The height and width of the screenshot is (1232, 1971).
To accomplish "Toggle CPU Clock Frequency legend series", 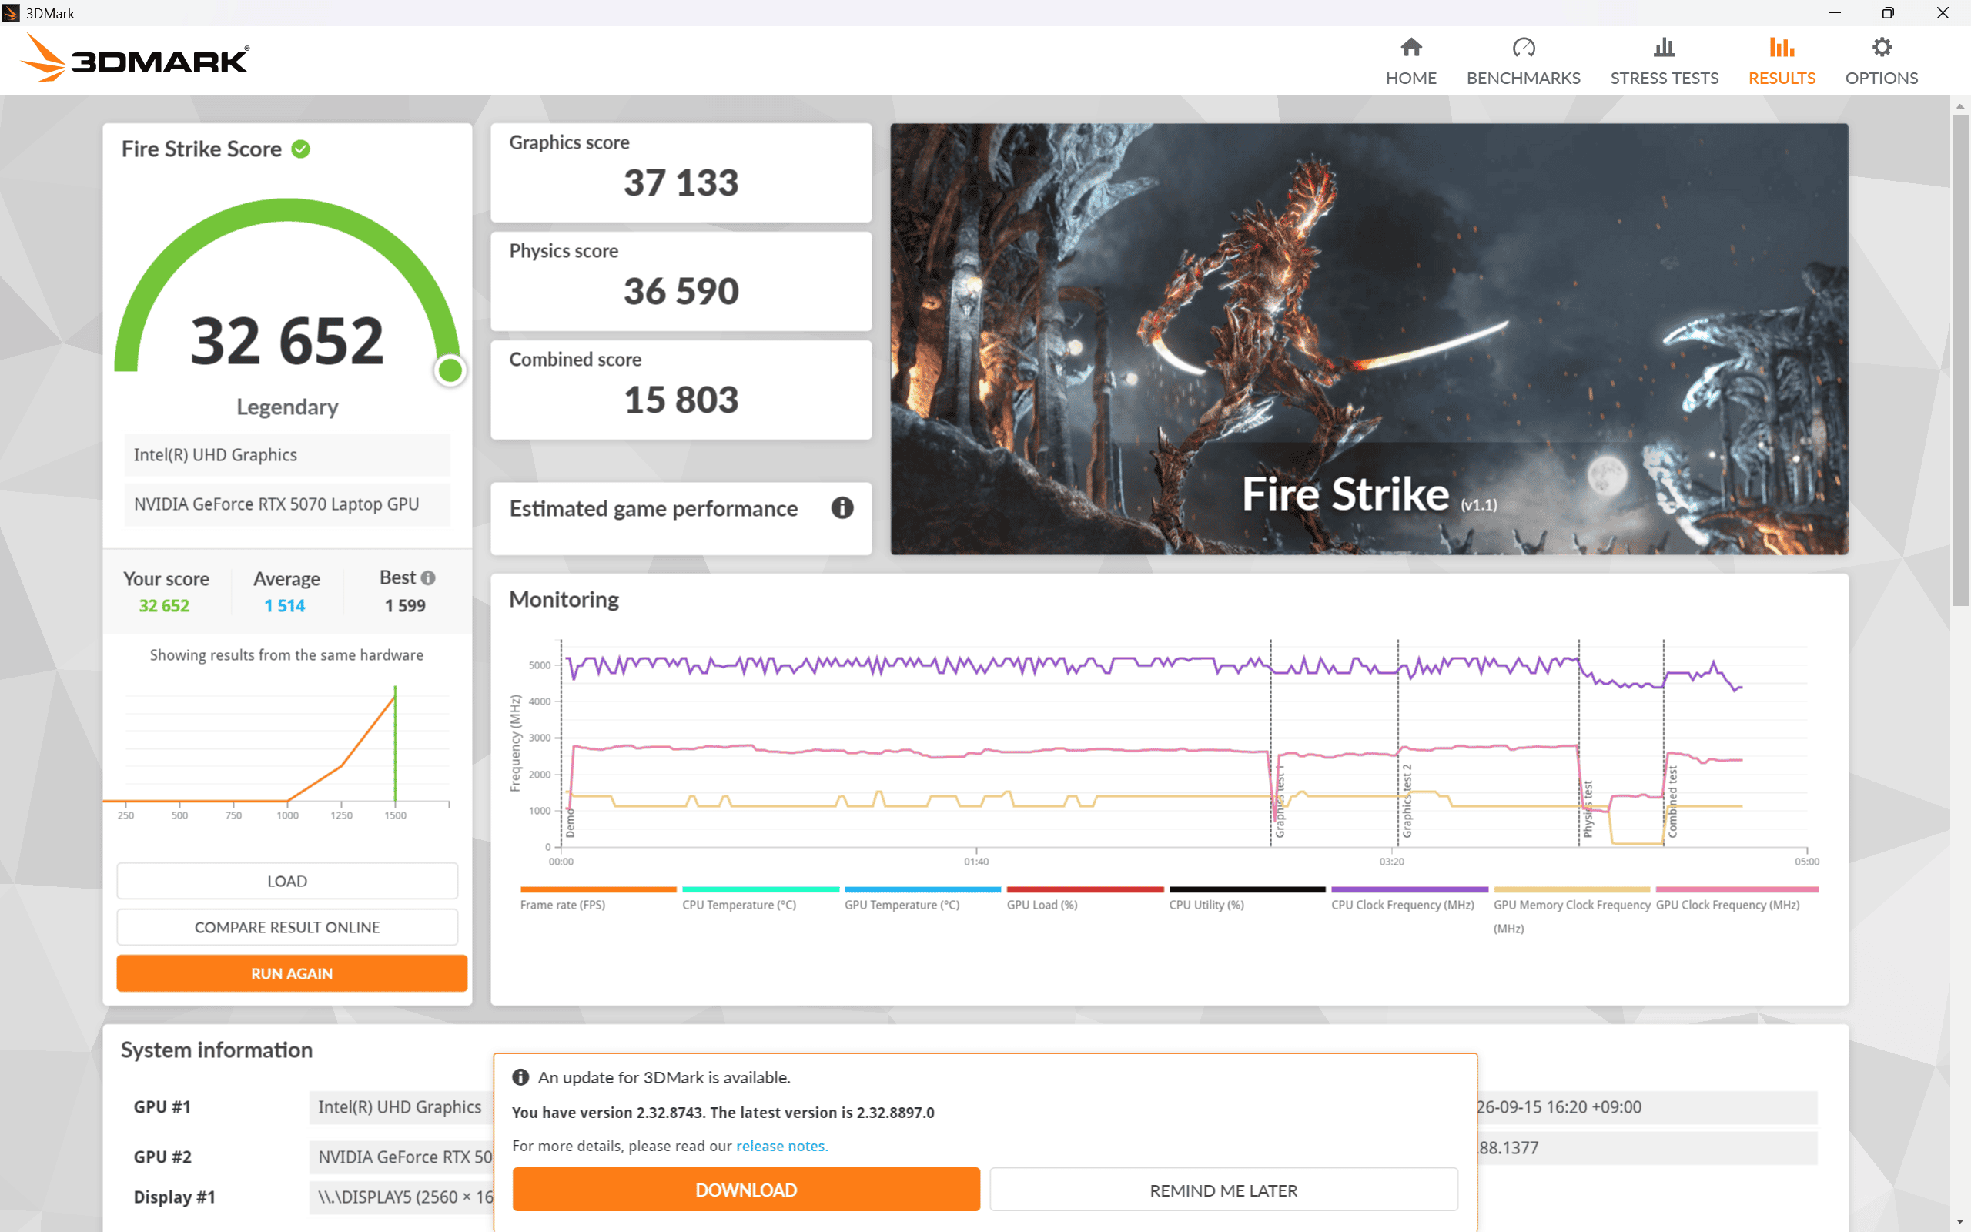I will point(1409,899).
